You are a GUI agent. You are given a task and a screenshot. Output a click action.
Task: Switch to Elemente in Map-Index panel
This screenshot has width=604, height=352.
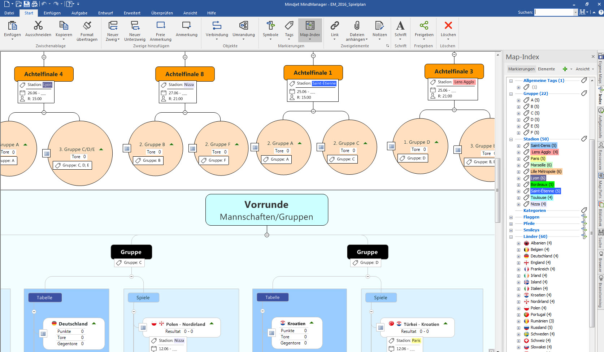click(546, 69)
